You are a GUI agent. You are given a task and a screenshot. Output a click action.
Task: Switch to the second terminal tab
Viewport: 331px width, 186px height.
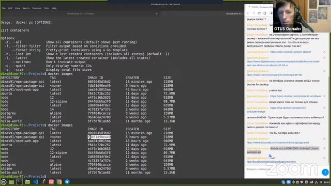[202, 14]
